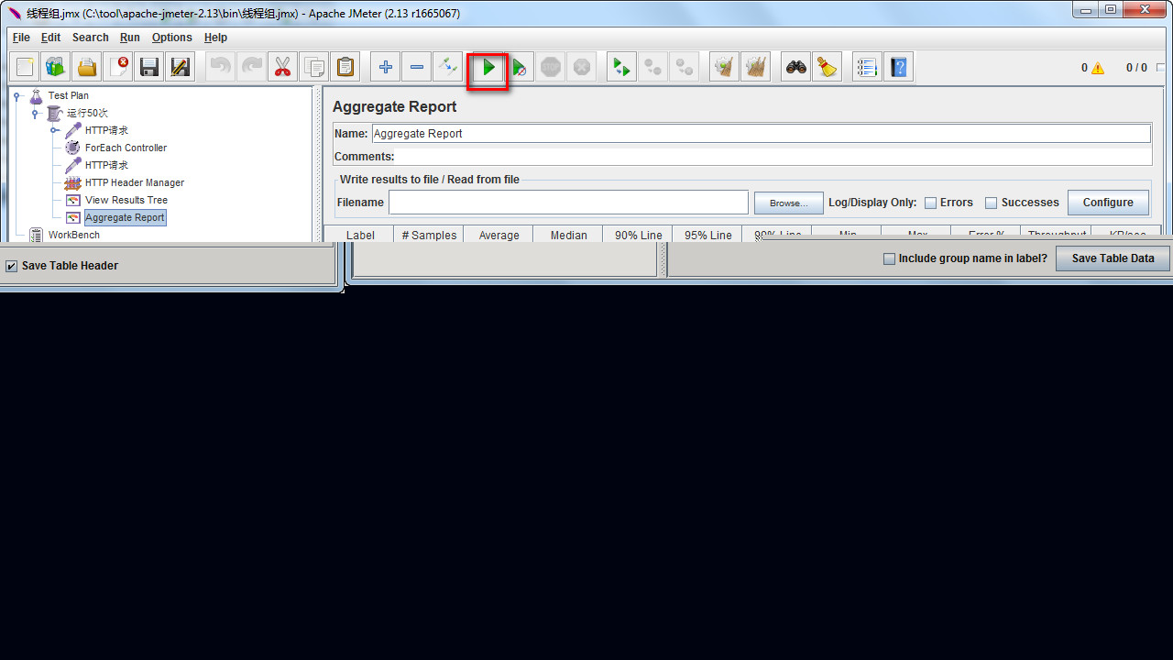Click the Open file toolbar icon

[87, 67]
